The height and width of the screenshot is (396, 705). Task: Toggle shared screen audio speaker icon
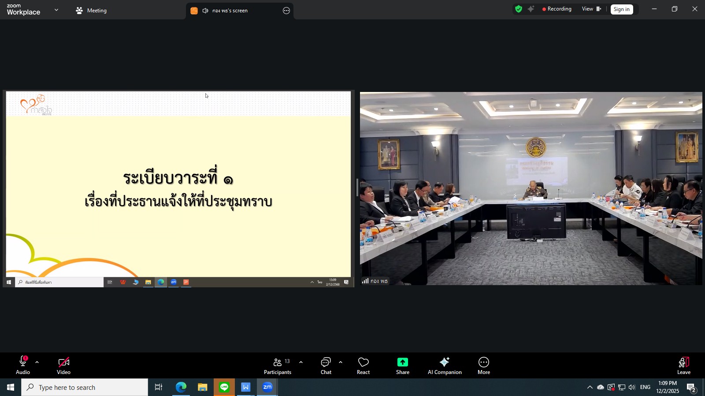click(205, 11)
